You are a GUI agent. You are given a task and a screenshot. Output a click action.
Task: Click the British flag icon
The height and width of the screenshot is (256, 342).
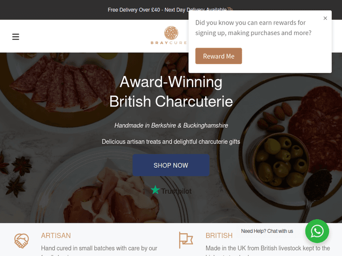pos(186,240)
